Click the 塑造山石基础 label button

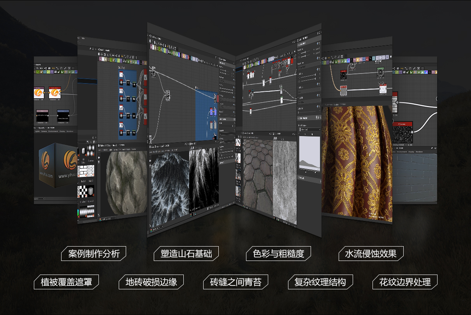coord(186,254)
